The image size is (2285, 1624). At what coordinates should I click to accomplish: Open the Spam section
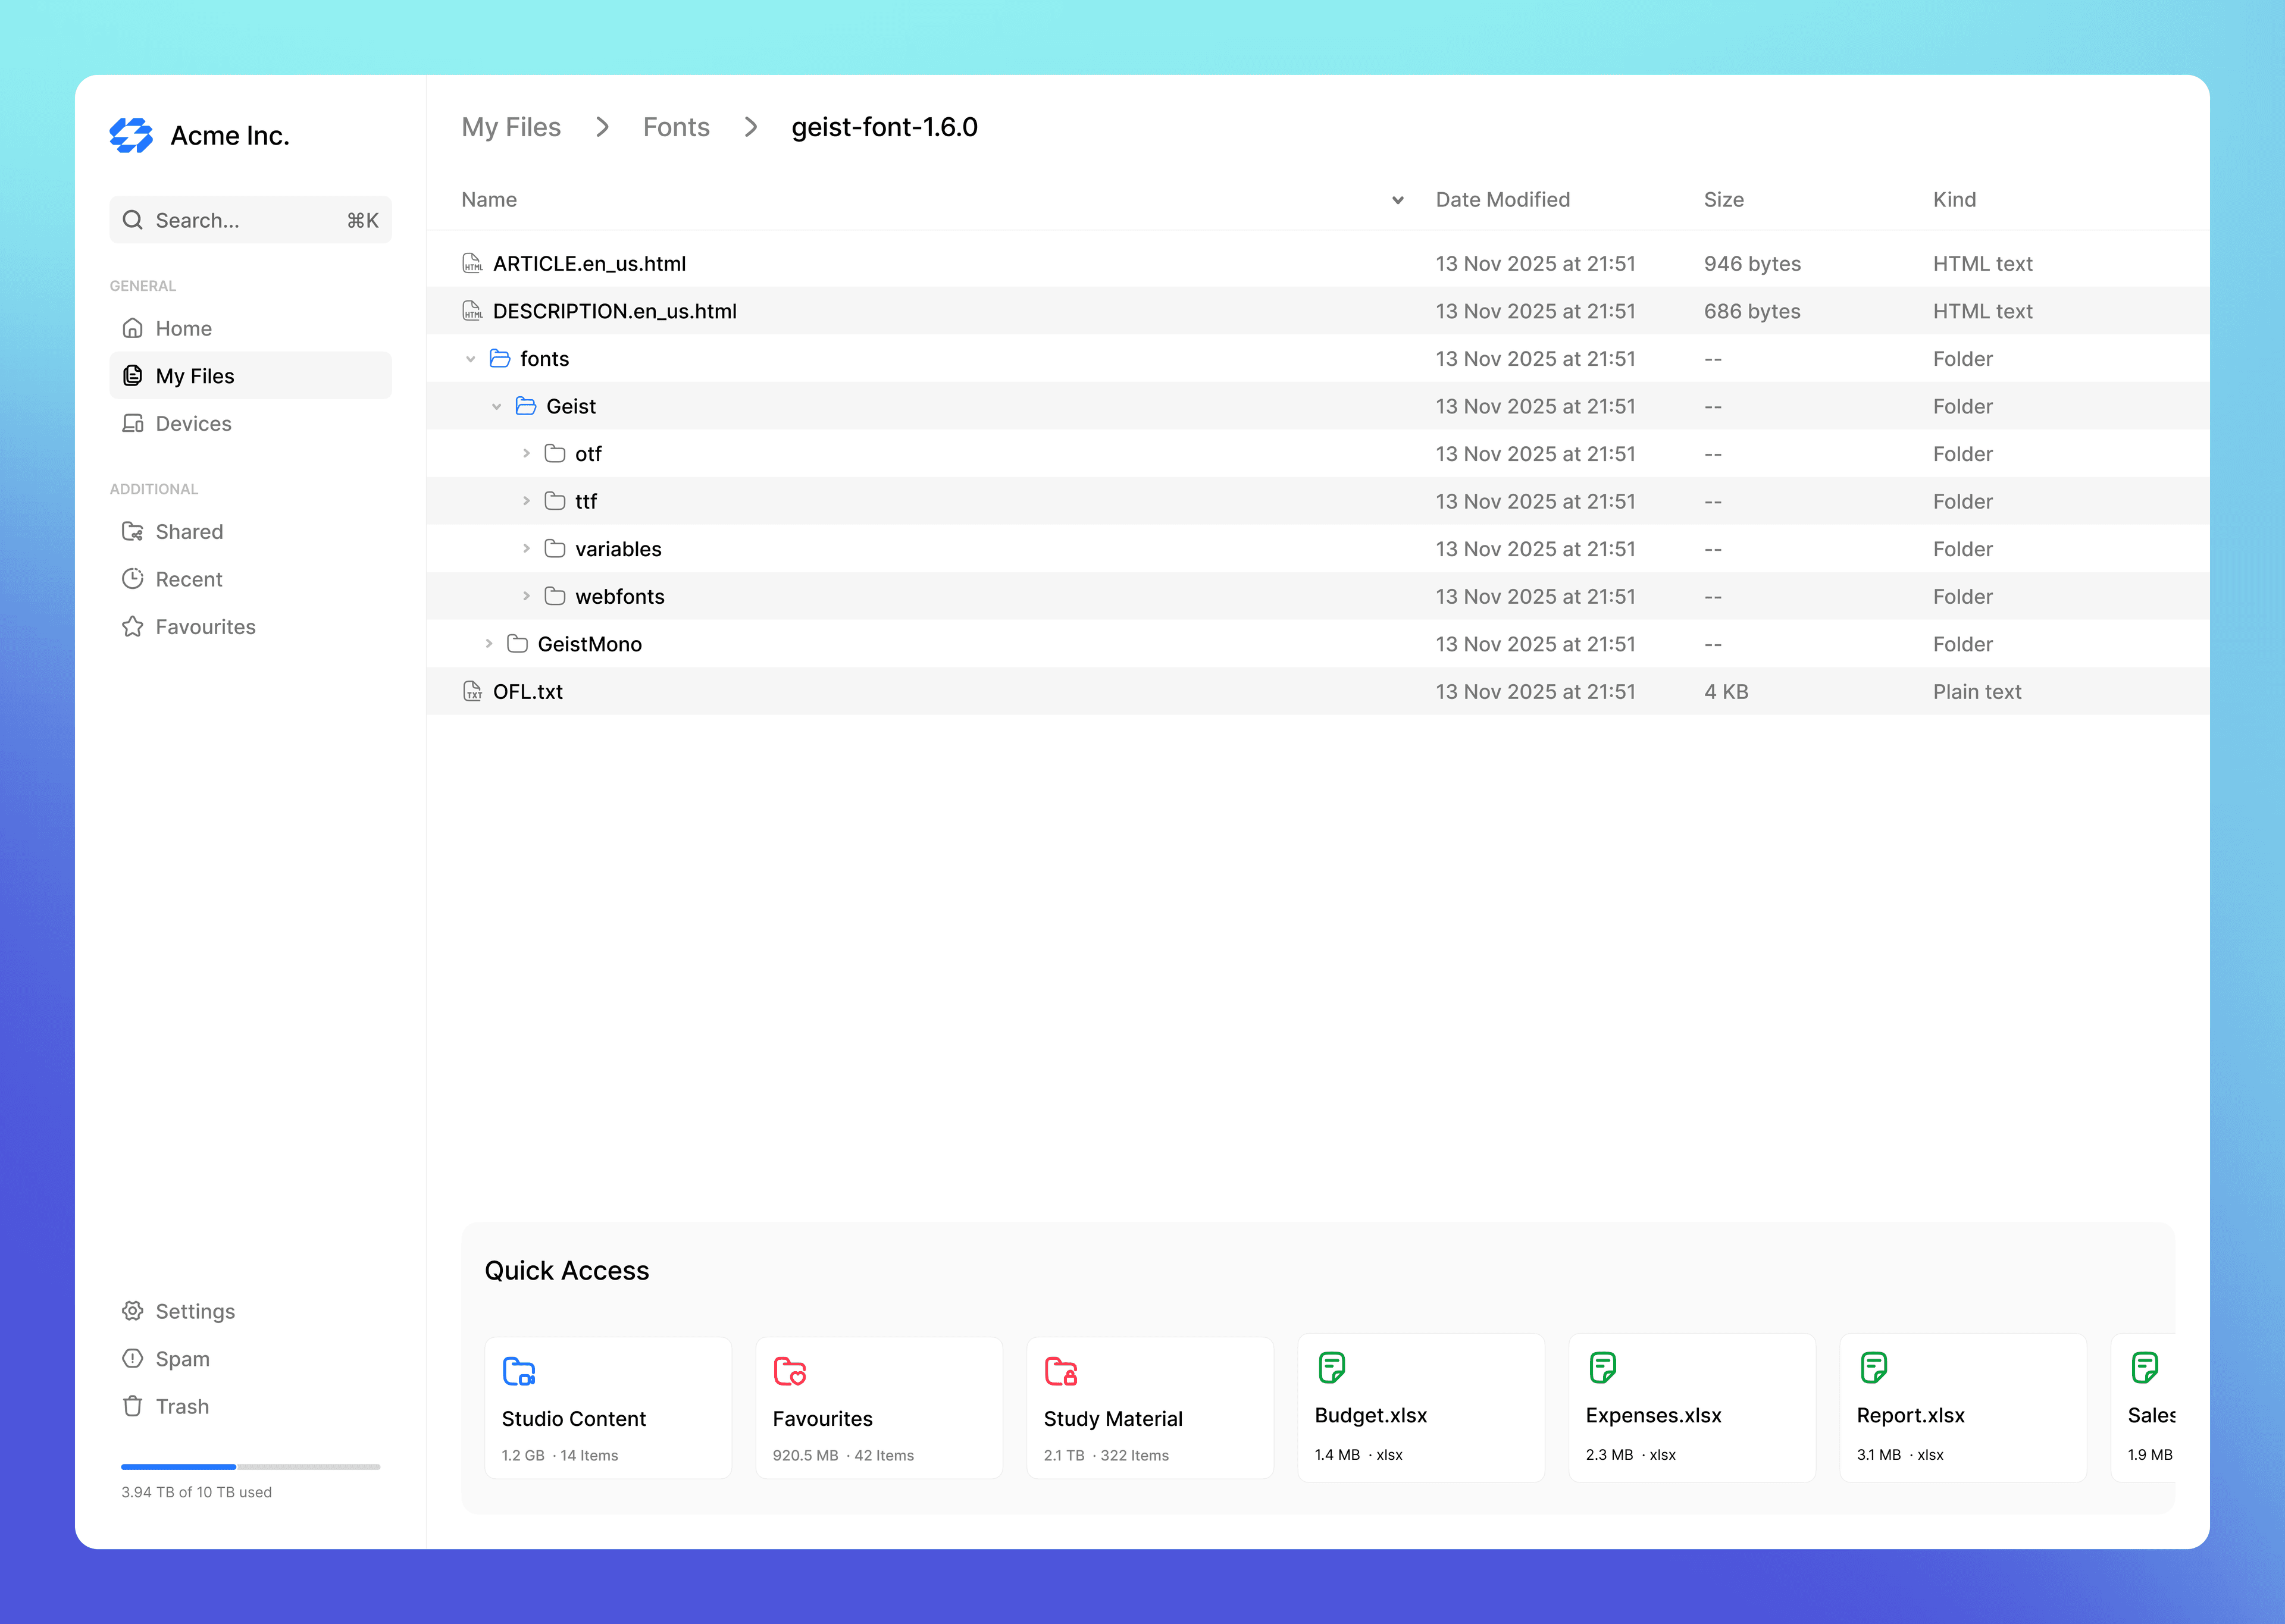coord(182,1359)
